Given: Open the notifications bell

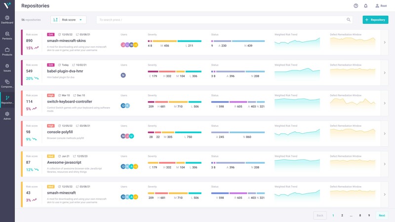Looking at the screenshot, I should 366,6.
